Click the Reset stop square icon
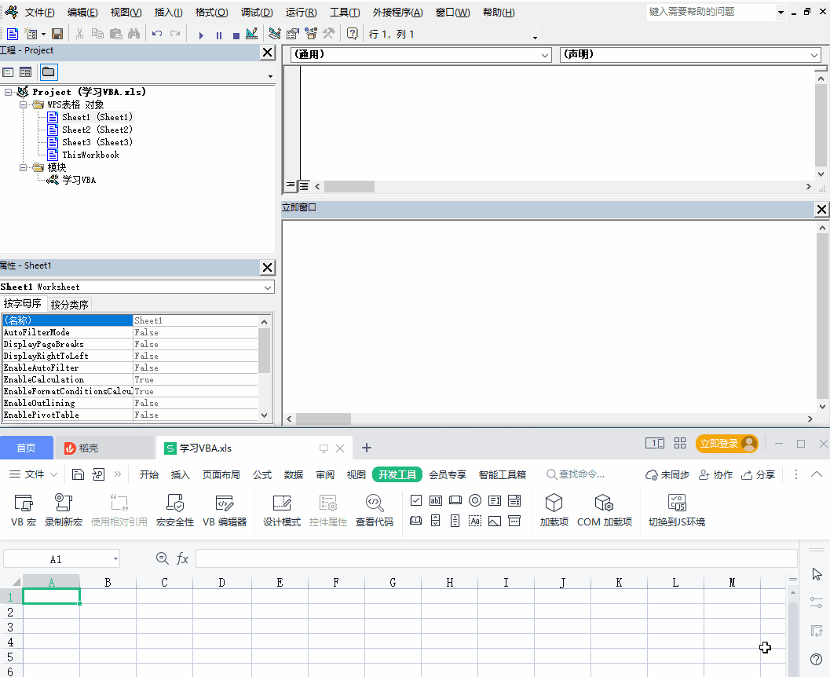Screen dimensions: 830x677 [236, 35]
